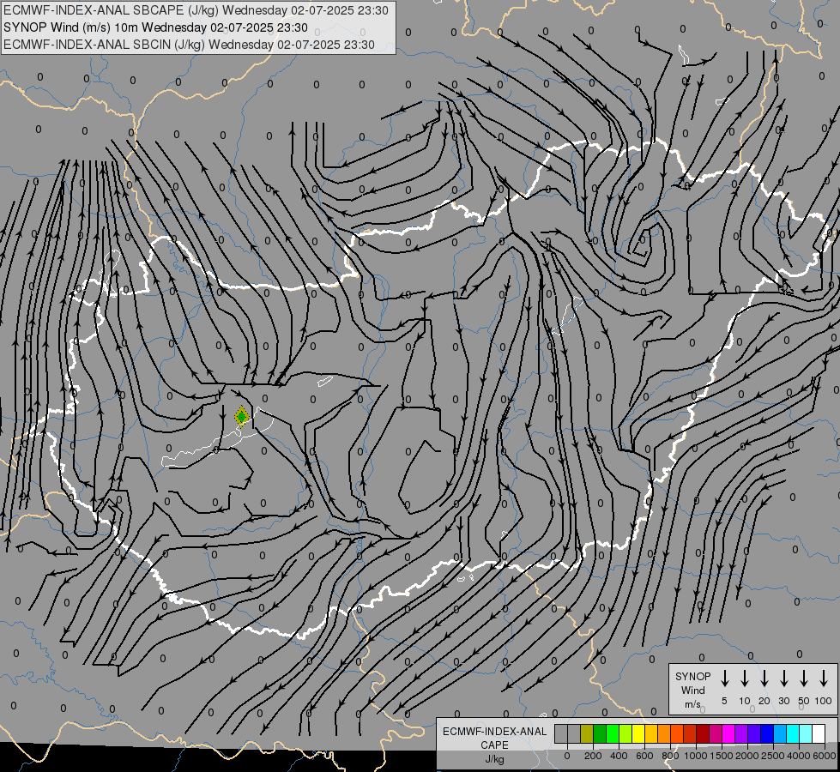
Task: Click the 1500 label on CAPE scale
Action: [x=722, y=756]
